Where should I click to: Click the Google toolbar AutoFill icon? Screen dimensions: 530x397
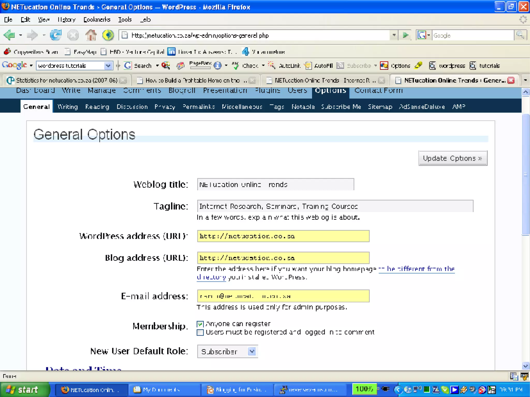308,66
